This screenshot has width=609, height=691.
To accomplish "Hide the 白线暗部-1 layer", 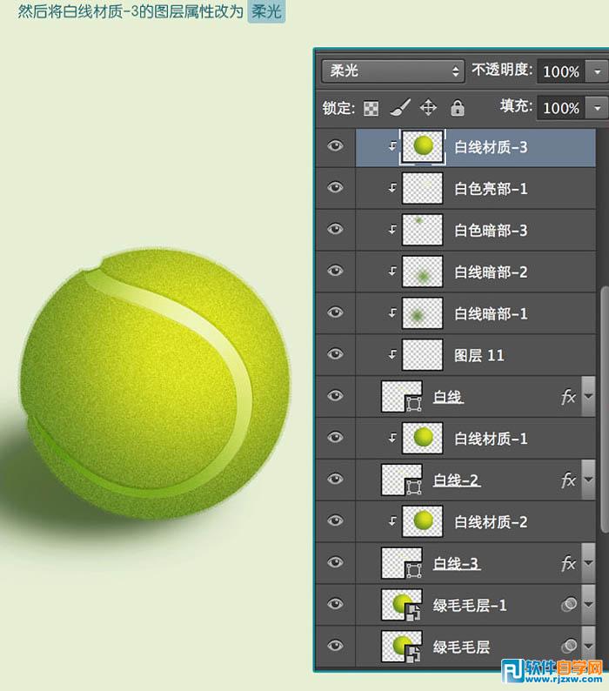I will click(x=335, y=312).
